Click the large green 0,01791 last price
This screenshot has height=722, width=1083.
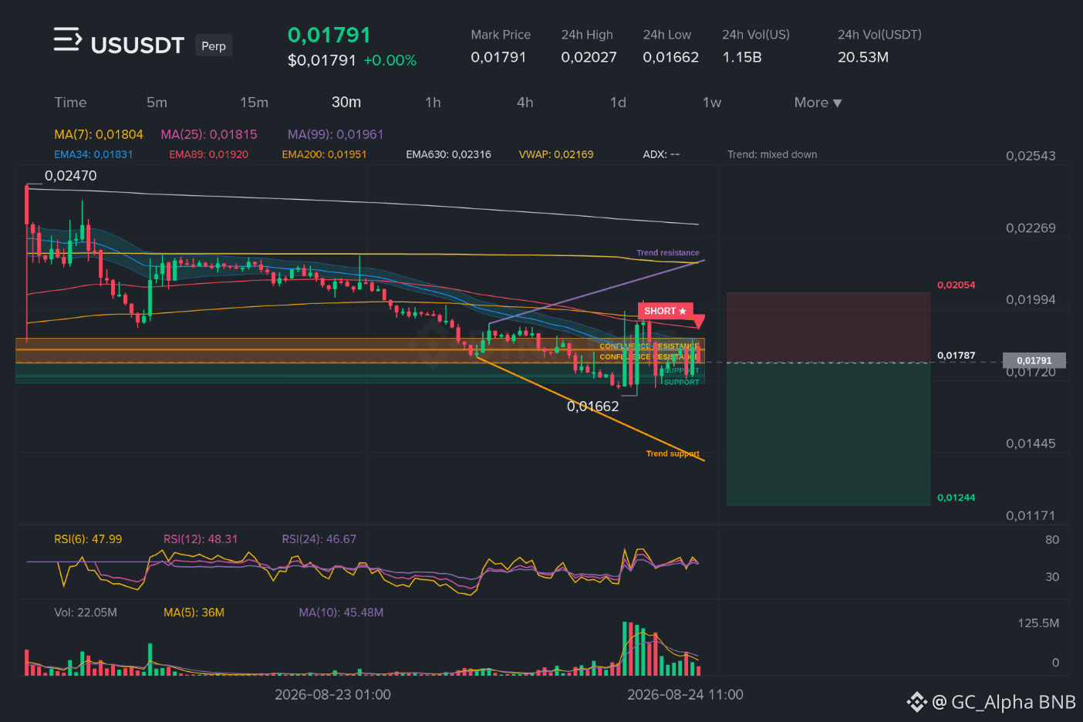[x=329, y=35]
